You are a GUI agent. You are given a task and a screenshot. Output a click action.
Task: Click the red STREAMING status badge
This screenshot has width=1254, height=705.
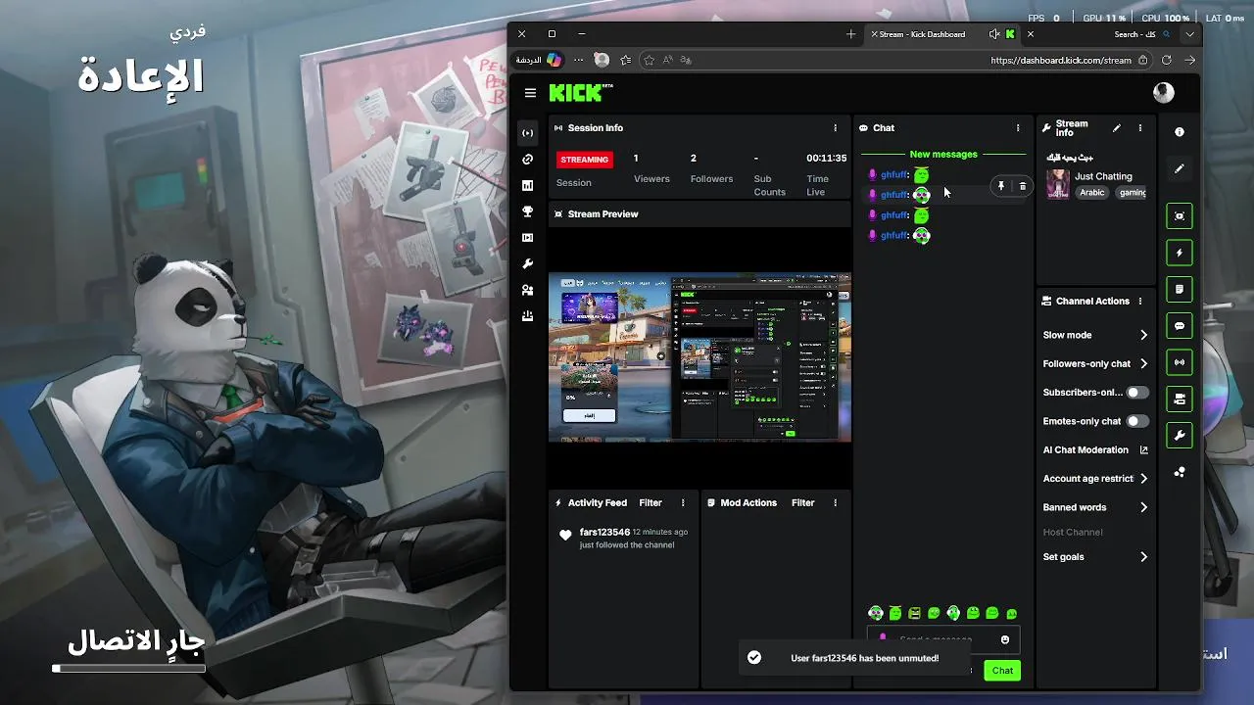[585, 160]
